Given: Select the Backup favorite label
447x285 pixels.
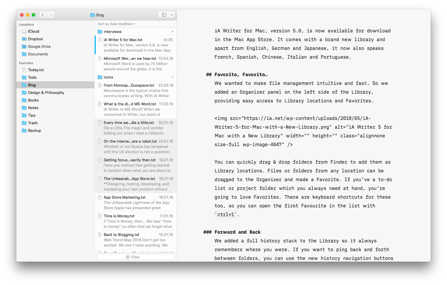Looking at the screenshot, I should point(34,130).
